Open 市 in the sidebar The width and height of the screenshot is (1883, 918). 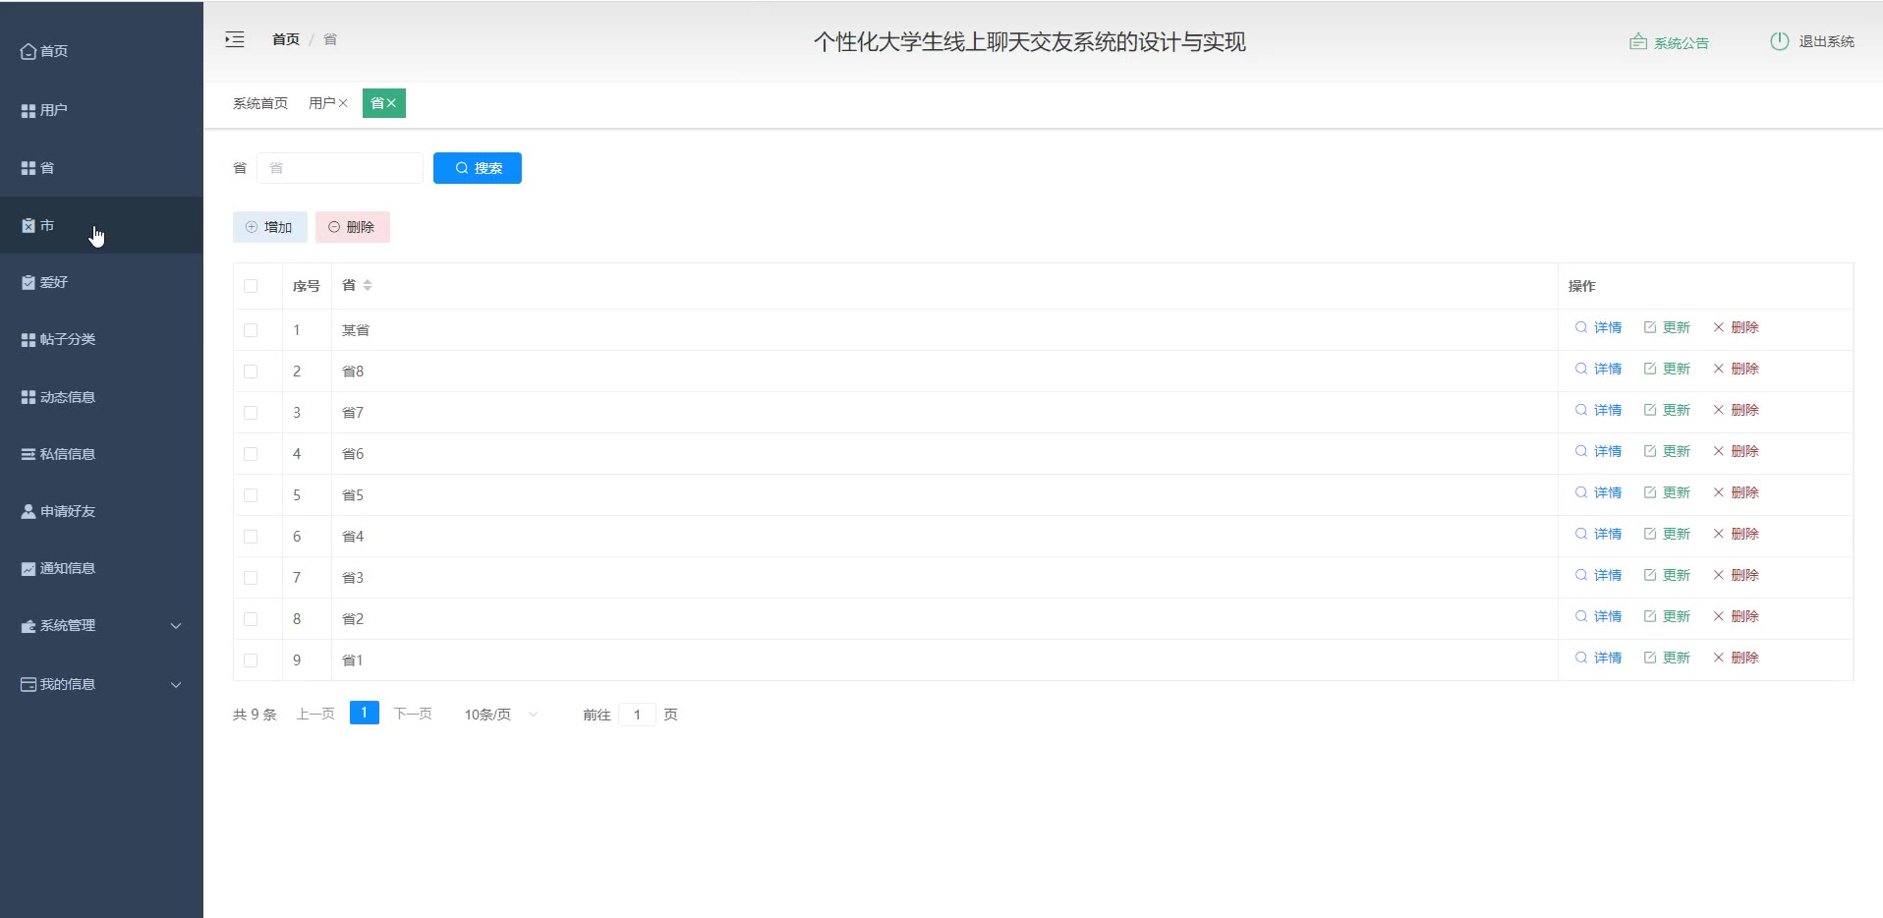coord(101,225)
